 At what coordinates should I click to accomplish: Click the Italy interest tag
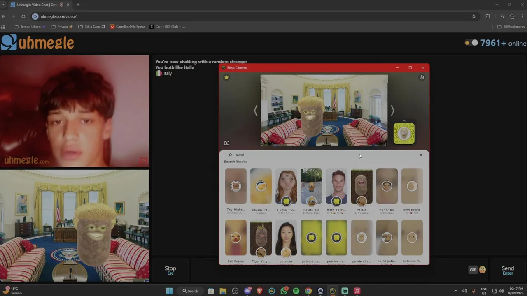coord(163,73)
